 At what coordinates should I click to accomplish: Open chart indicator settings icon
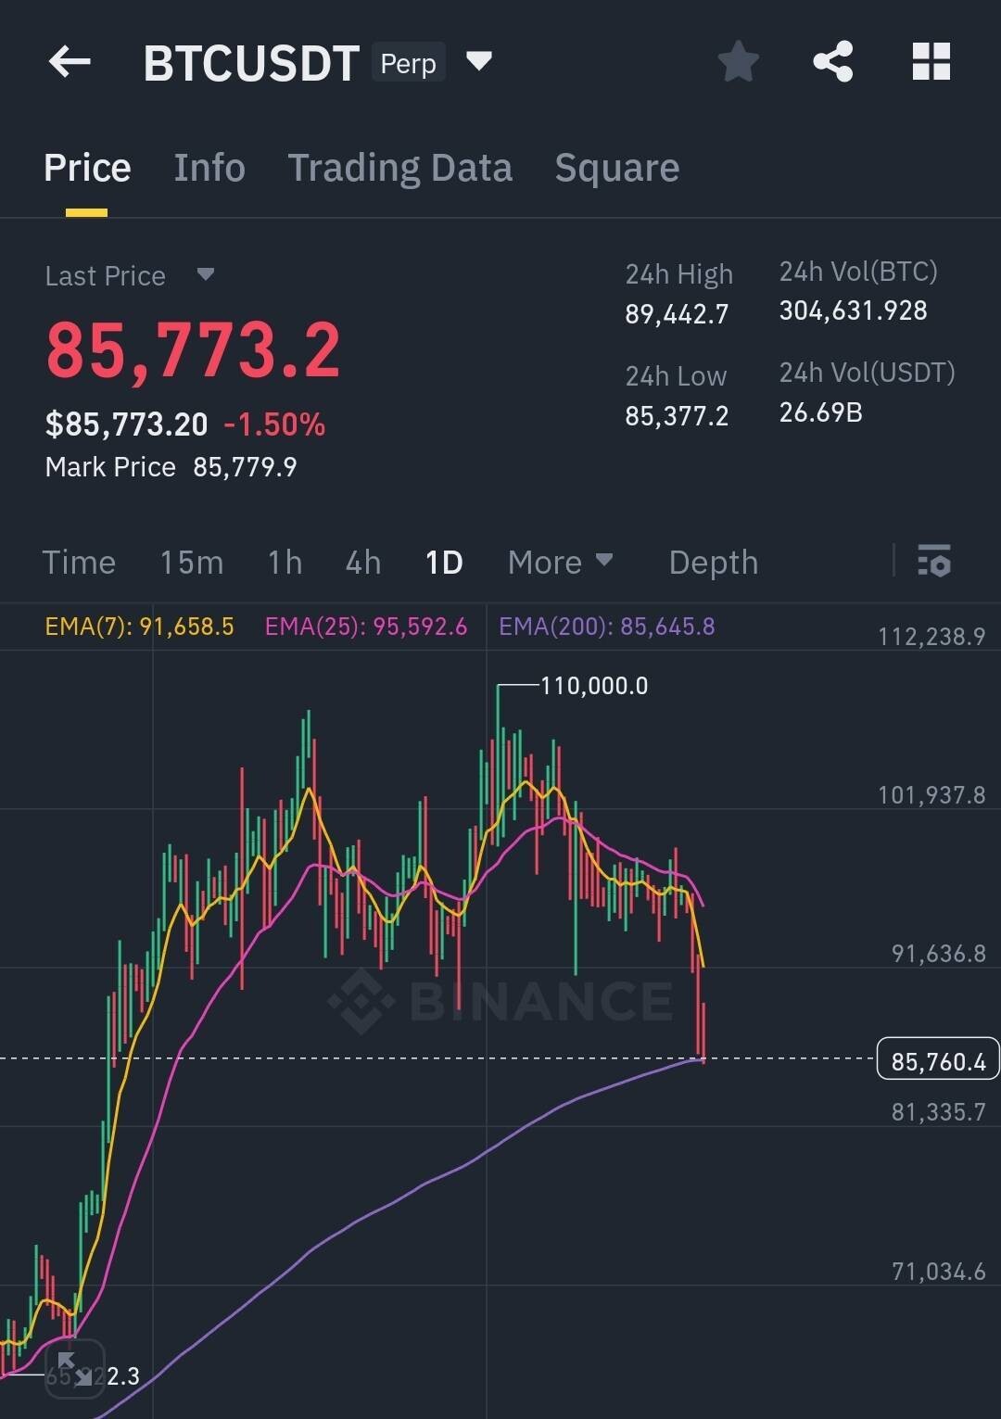(933, 562)
